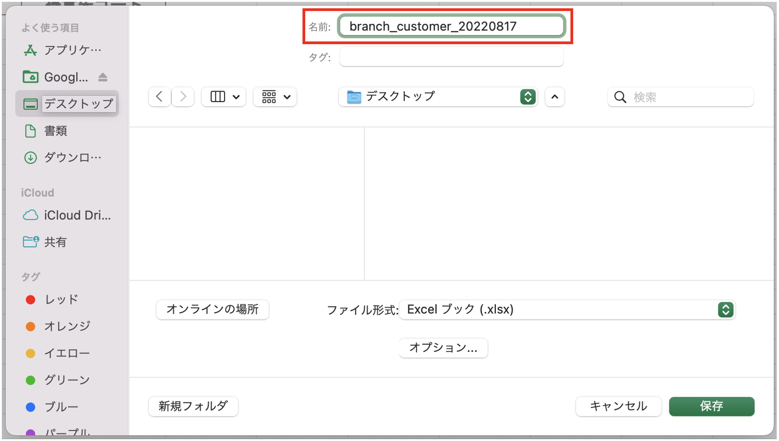Open the group-by grid view dropdown

coord(275,97)
